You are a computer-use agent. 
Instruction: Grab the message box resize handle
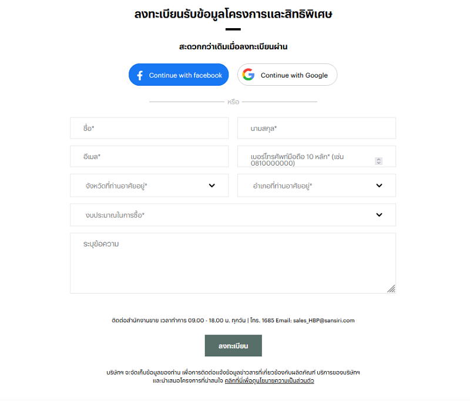(x=391, y=289)
